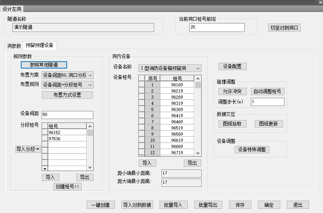Click 创建桩号>> button
Image resolution: width=323 pixels, height=213 pixels.
pyautogui.click(x=67, y=186)
